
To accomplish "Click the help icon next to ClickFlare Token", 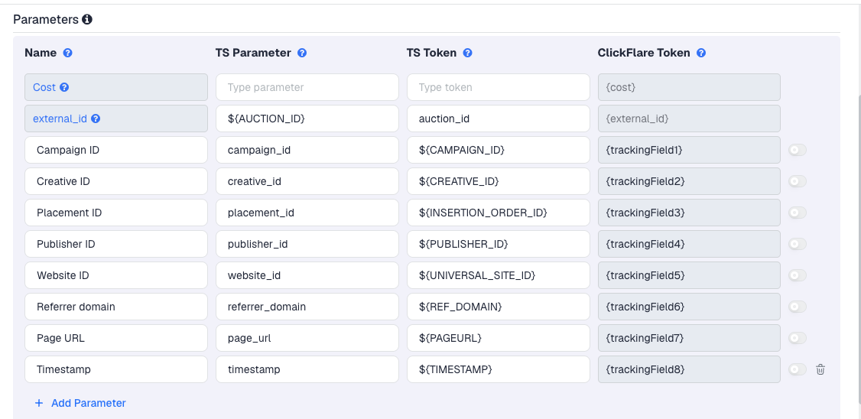I will 701,53.
